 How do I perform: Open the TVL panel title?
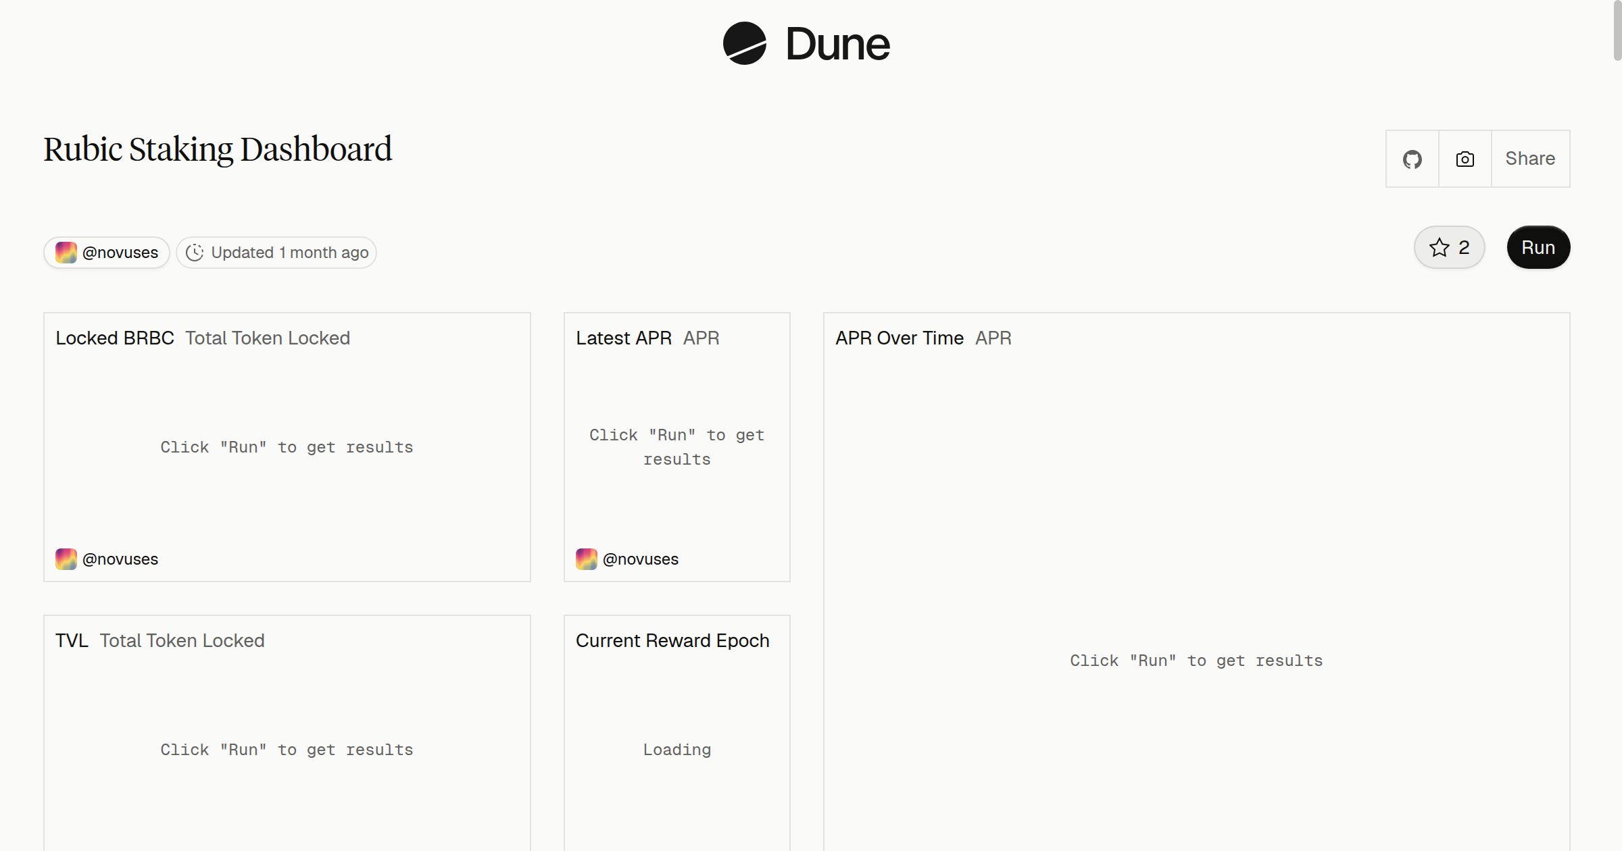pos(72,640)
